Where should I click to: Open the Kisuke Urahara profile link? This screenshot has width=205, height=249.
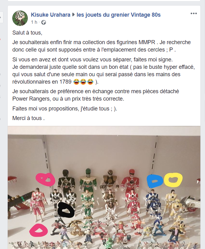coord(51,15)
